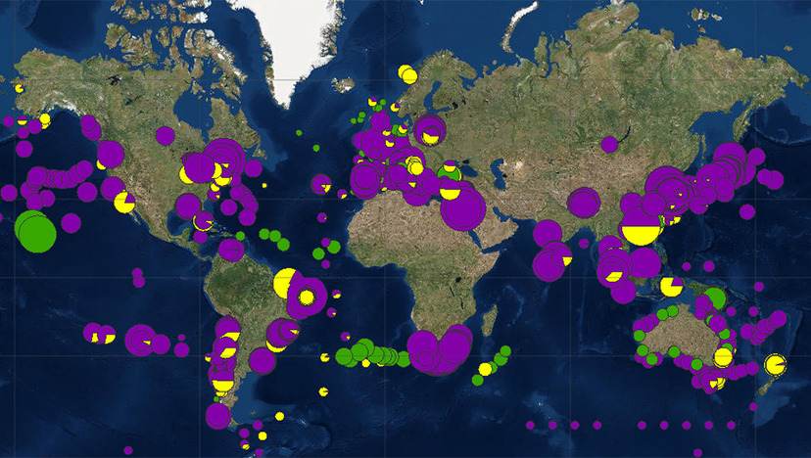This screenshot has height=458, width=811.
Task: Select the yellow circle in southeastern Australia
Action: coord(723,357)
